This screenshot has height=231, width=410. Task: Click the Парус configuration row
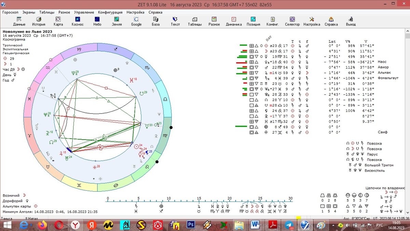point(372,154)
